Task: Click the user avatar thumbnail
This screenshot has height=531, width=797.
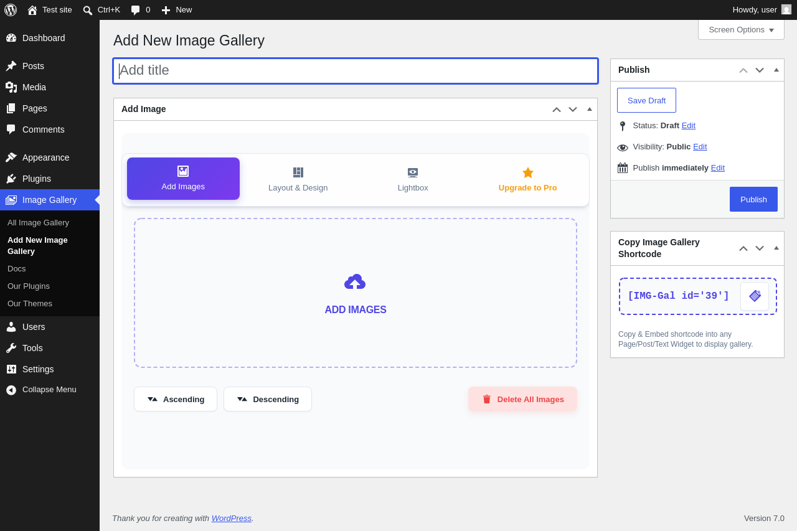Action: point(786,10)
